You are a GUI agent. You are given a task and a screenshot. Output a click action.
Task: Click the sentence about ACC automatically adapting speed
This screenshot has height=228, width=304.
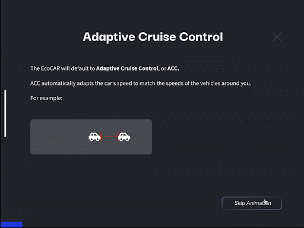pyautogui.click(x=141, y=83)
